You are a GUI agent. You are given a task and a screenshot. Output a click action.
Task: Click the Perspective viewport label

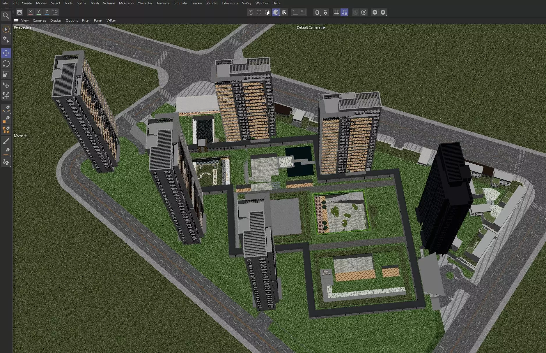click(23, 27)
